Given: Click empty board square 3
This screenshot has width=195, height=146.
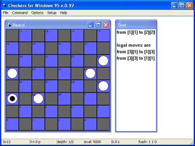Looking at the screenshot, I should pyautogui.click(x=38, y=124).
